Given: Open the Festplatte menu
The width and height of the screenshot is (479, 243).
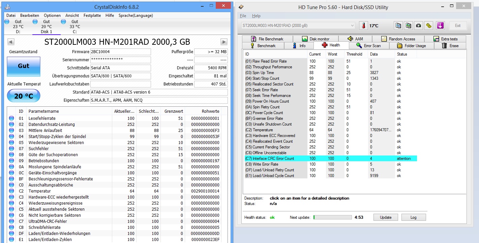Looking at the screenshot, I should (92, 15).
